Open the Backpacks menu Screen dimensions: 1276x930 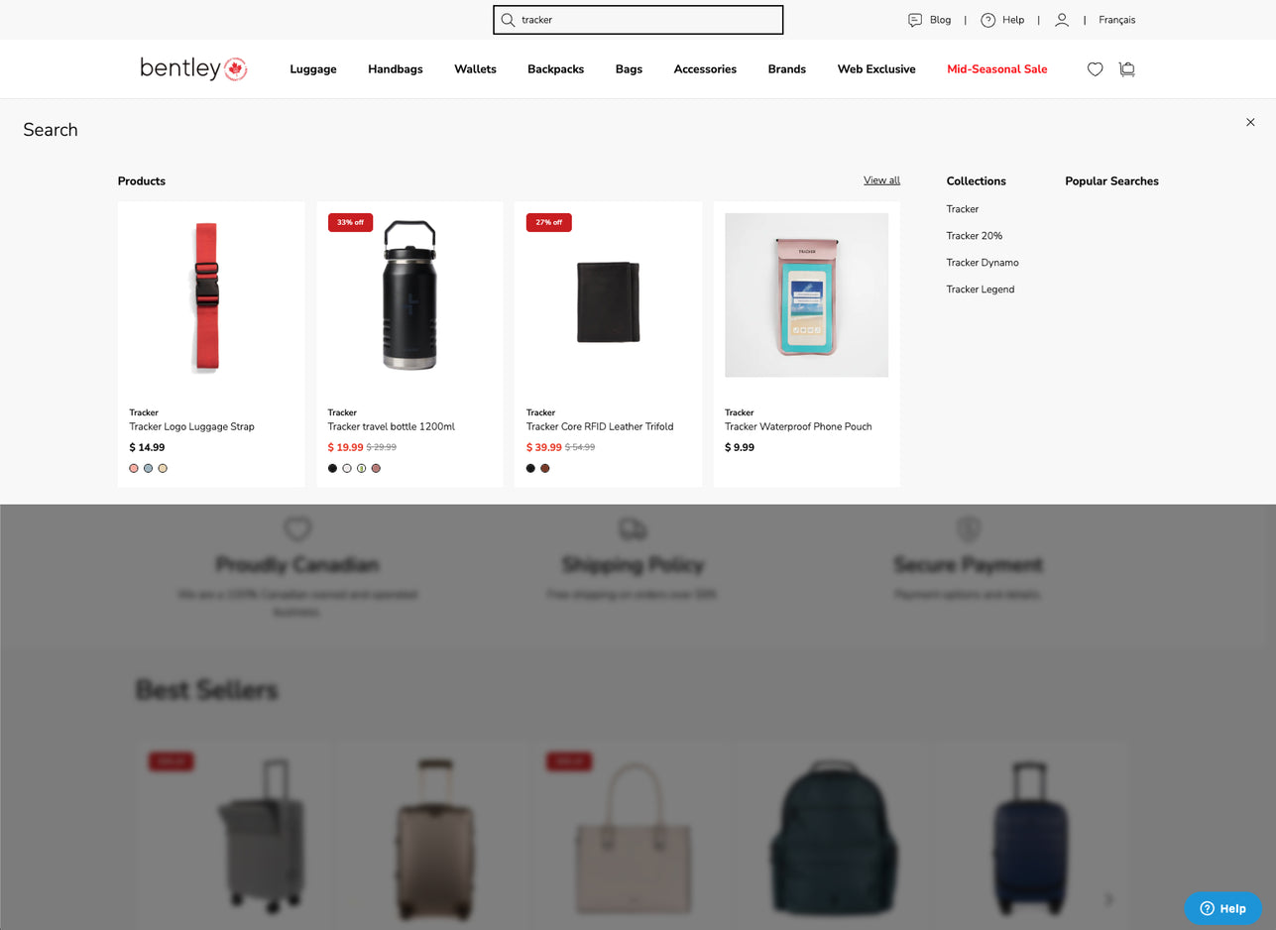555,69
